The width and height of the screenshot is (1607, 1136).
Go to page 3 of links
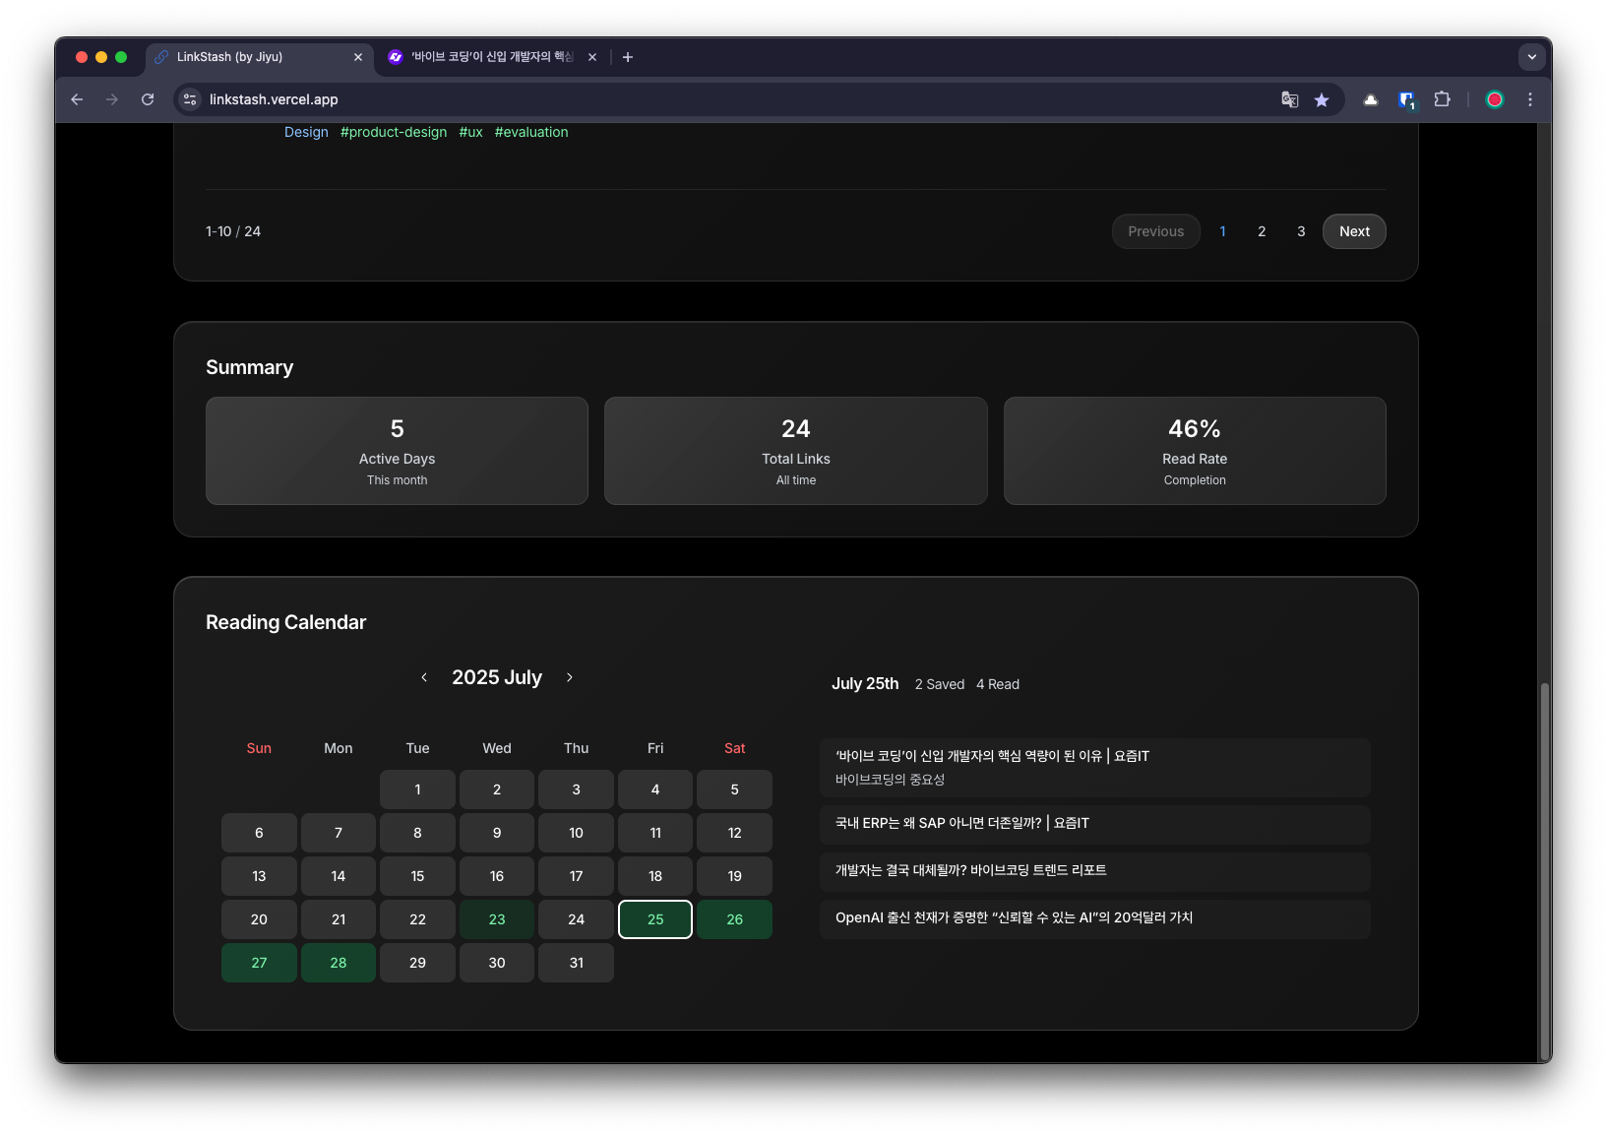pyautogui.click(x=1301, y=231)
